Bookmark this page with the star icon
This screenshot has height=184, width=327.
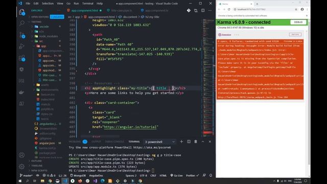tap(296, 9)
